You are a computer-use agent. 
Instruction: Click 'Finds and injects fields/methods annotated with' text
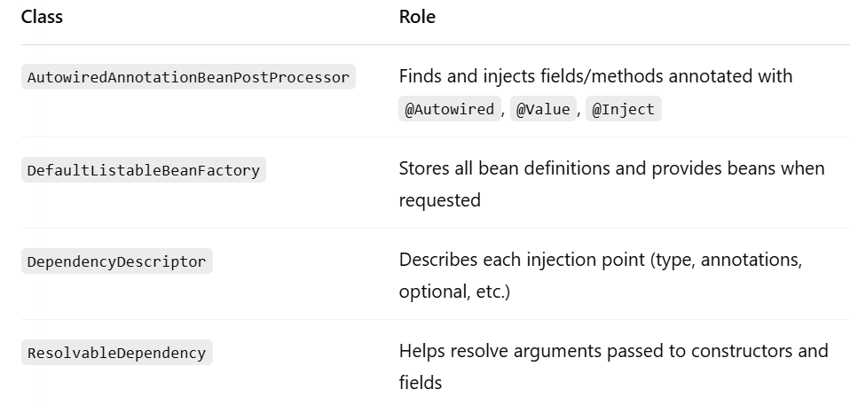[595, 76]
